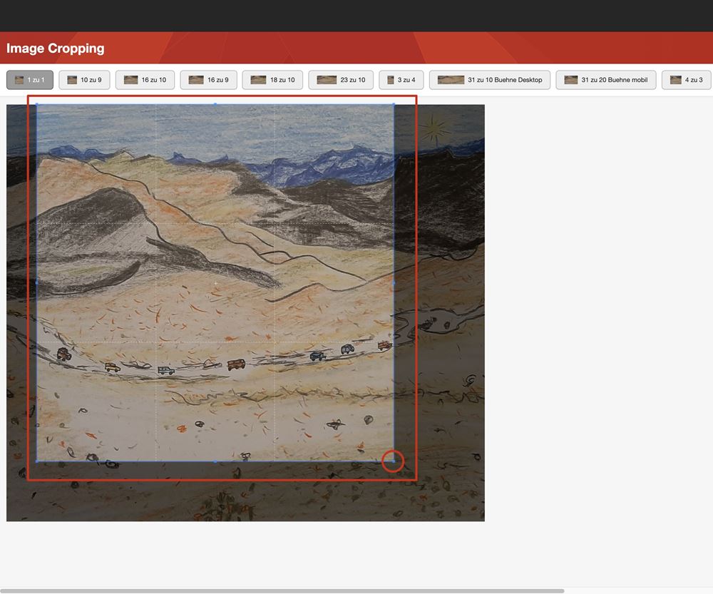Click the bottom-center crop edge handle
The width and height of the screenshot is (713, 594).
[x=215, y=461]
